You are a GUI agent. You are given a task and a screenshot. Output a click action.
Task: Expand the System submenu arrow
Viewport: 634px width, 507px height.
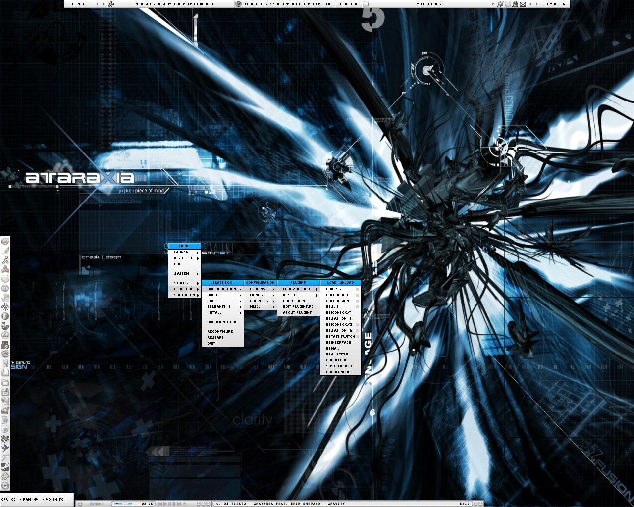tap(198, 274)
